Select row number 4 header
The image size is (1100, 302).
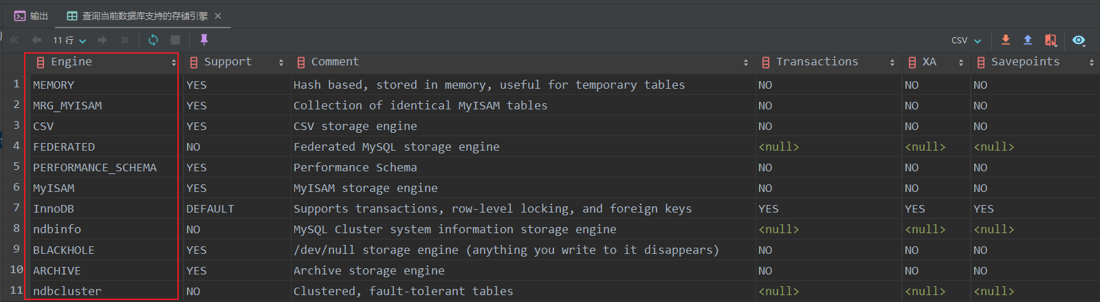click(x=16, y=146)
